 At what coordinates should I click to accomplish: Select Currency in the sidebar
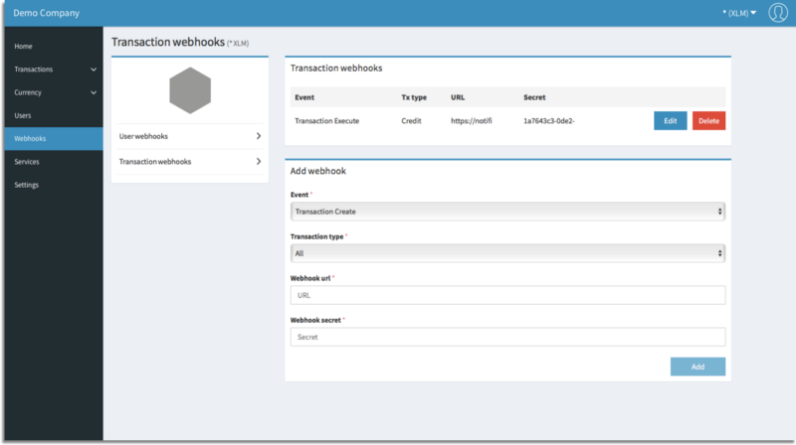point(28,92)
